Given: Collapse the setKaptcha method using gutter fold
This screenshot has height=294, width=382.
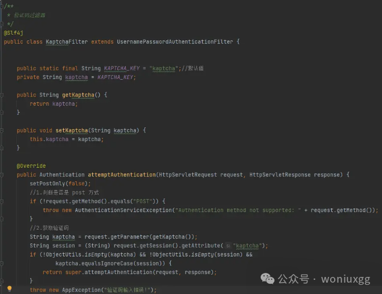Looking at the screenshot, I should [2, 131].
